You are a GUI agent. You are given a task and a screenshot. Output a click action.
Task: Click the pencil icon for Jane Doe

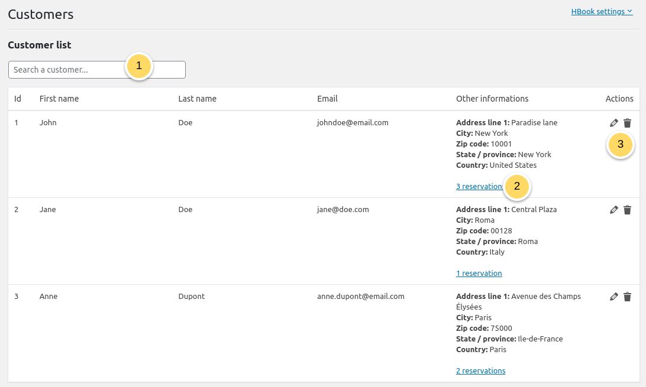pyautogui.click(x=614, y=210)
